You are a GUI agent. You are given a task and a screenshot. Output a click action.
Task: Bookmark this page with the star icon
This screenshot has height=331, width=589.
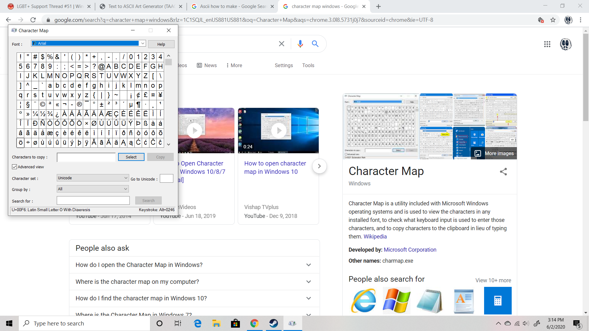(553, 20)
